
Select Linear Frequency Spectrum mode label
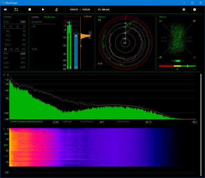coord(26,121)
